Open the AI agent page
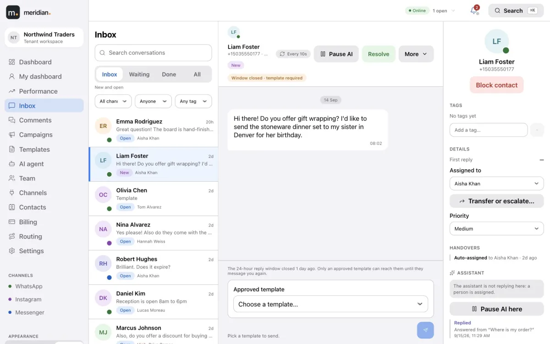The height and width of the screenshot is (344, 550). (44, 164)
